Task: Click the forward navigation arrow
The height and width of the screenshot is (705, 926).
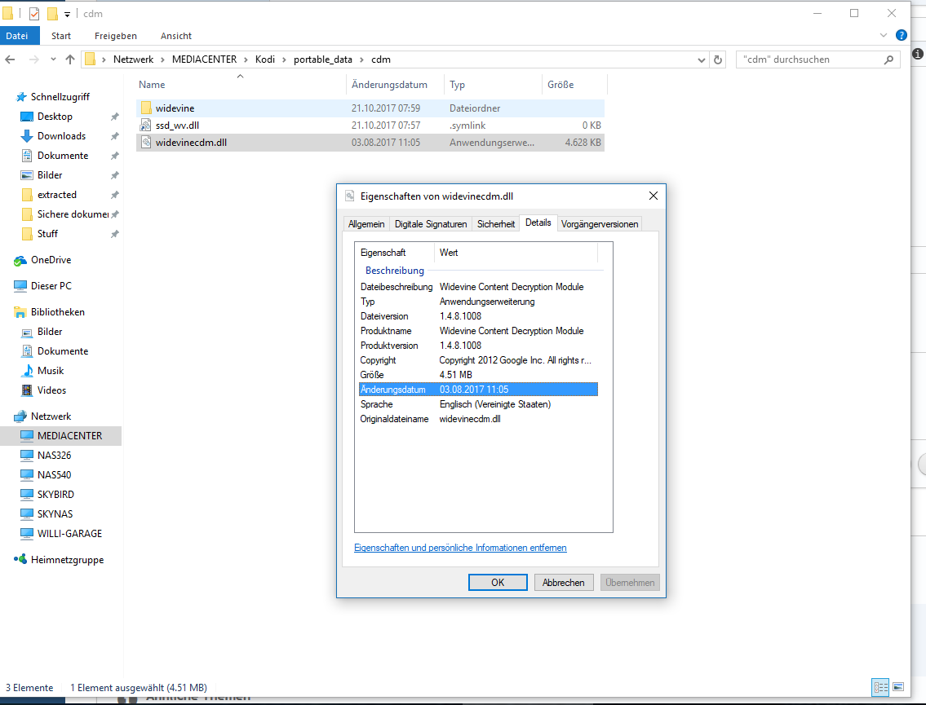Action: tap(33, 59)
